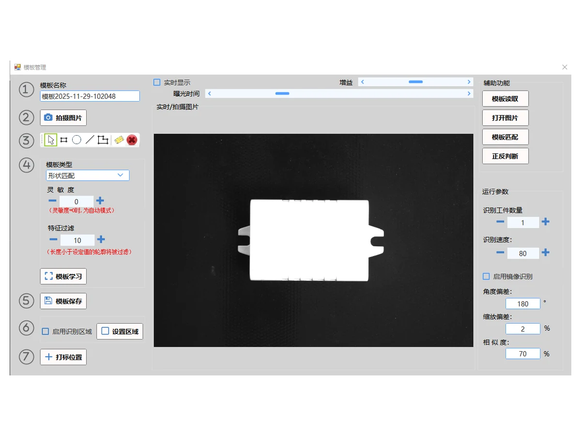The width and height of the screenshot is (581, 436).
Task: Click the 拍摄图片 camera button
Action: click(x=63, y=118)
